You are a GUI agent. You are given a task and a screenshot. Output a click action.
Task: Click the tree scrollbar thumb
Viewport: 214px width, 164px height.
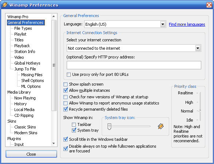54,65
